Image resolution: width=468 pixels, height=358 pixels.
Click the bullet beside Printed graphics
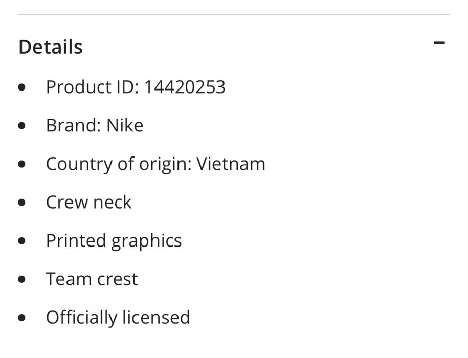(x=21, y=241)
